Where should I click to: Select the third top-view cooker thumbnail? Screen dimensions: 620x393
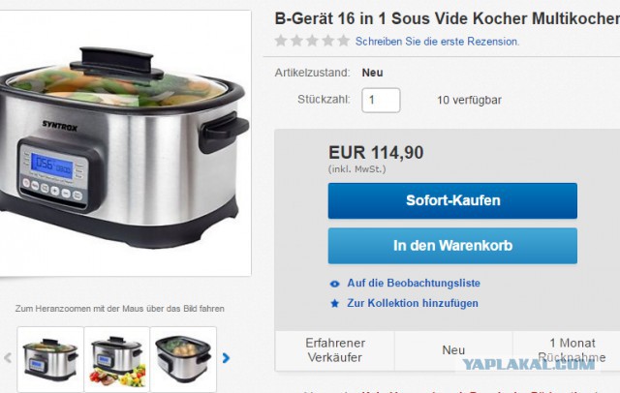(x=183, y=359)
